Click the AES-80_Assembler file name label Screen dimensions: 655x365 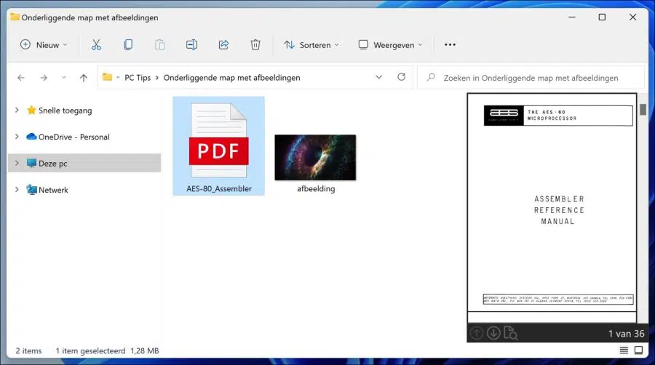[219, 188]
